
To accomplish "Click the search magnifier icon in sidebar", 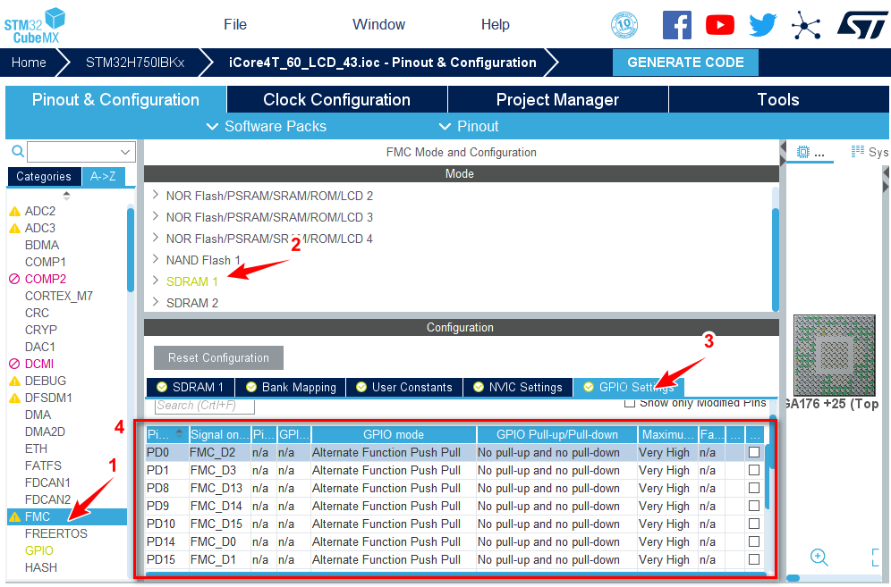I will click(17, 151).
